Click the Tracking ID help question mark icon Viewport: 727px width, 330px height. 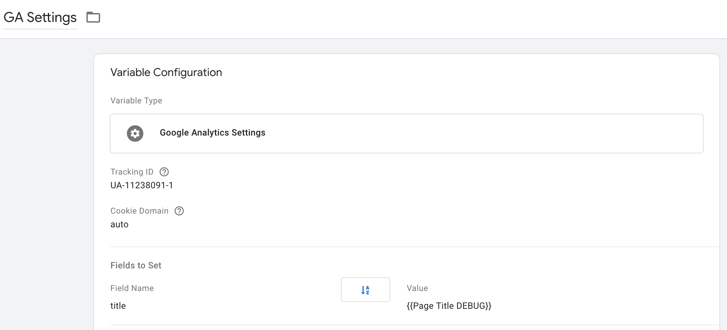164,172
